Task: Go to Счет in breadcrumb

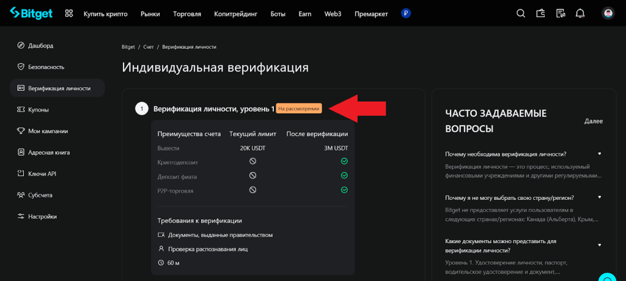Action: [x=149, y=47]
